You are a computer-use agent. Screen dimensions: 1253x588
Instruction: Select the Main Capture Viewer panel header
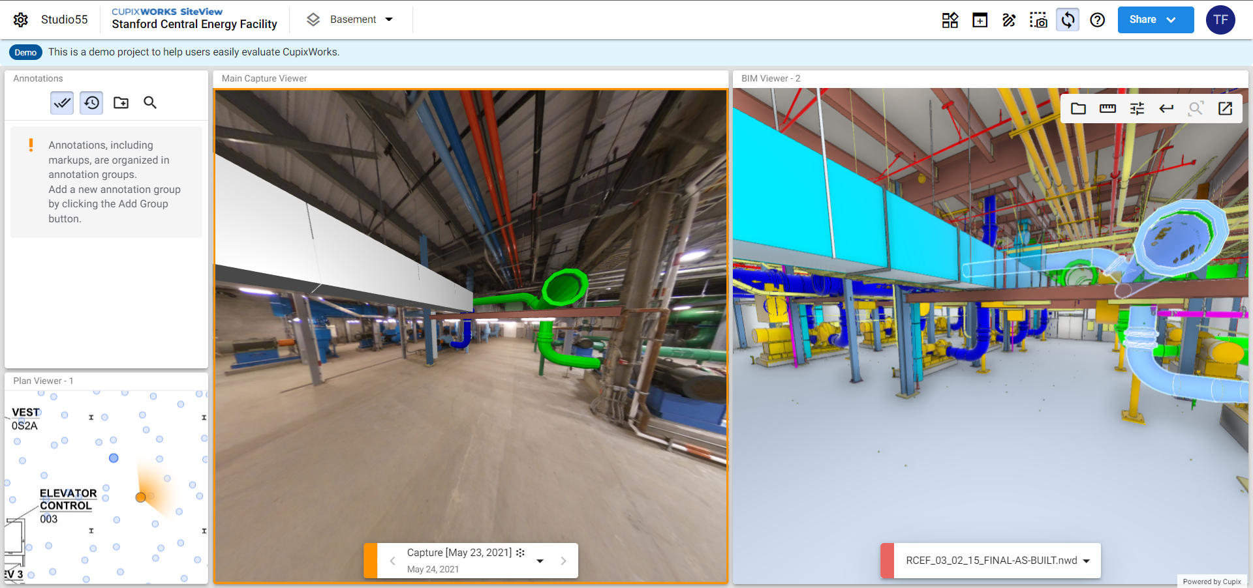264,78
